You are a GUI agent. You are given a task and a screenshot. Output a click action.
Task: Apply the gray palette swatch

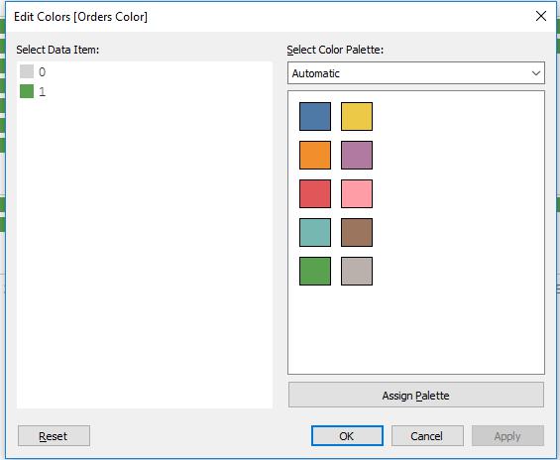357,271
